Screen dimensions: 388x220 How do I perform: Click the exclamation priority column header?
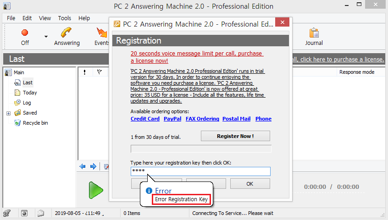[x=85, y=72]
